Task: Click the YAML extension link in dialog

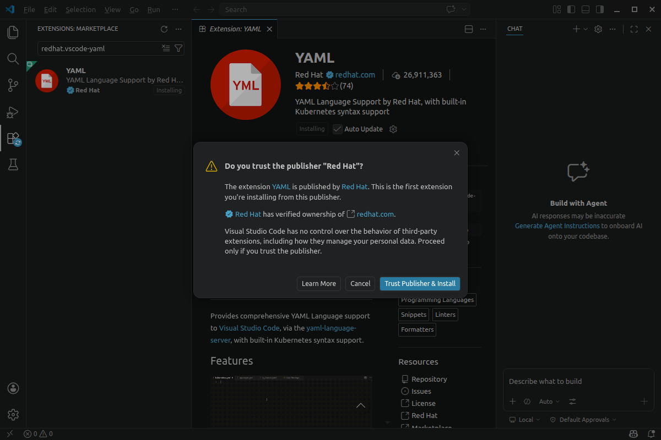Action: click(281, 187)
